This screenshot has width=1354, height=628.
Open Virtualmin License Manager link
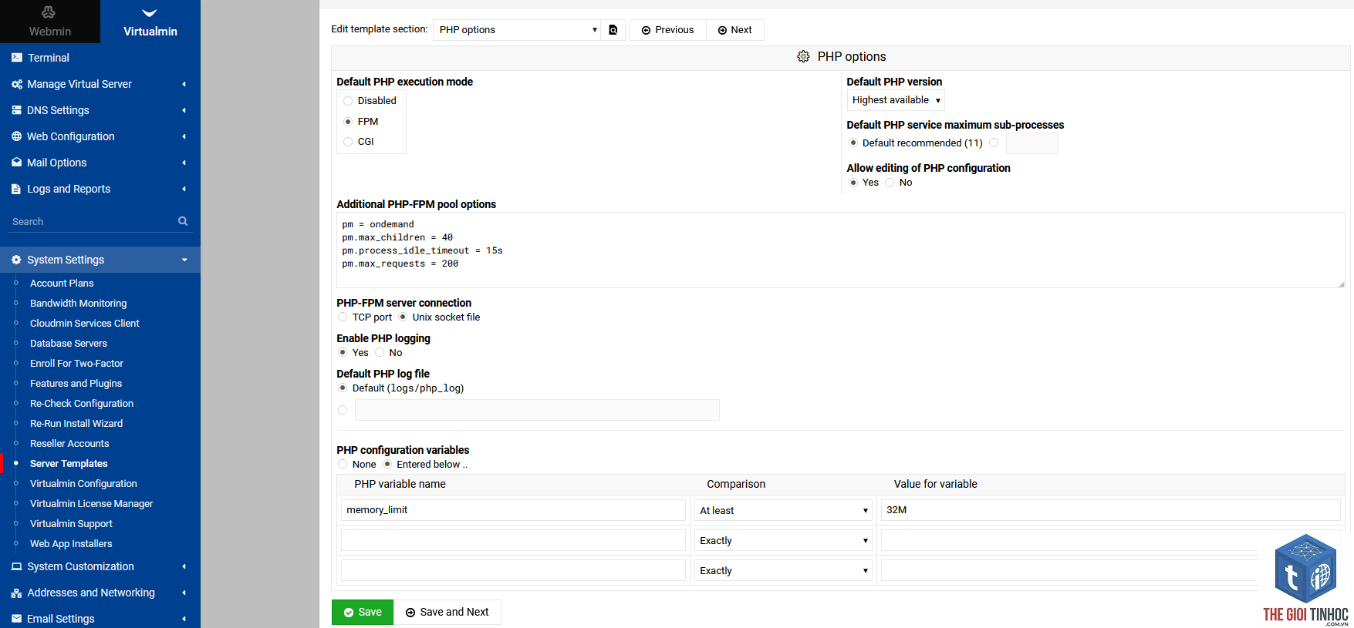(91, 503)
